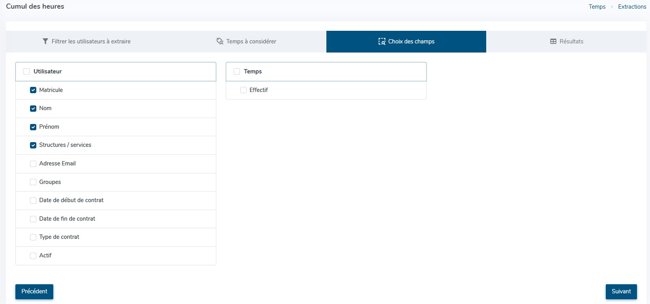Uncheck the Matricule checkbox
650x304 pixels.
[x=33, y=90]
